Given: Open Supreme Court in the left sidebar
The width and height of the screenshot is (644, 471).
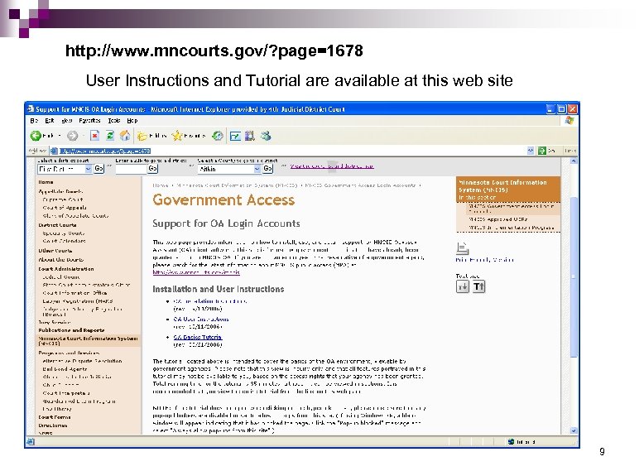Looking at the screenshot, I should coord(63,199).
